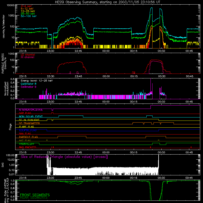
Task: Click the FLARE_FLAG label
Action: (x=26, y=127)
